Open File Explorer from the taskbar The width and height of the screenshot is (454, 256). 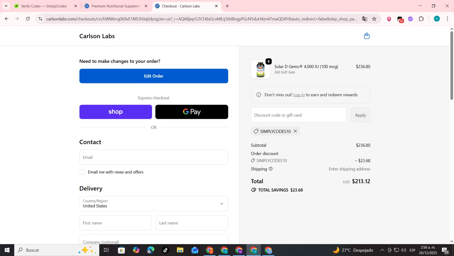180,250
